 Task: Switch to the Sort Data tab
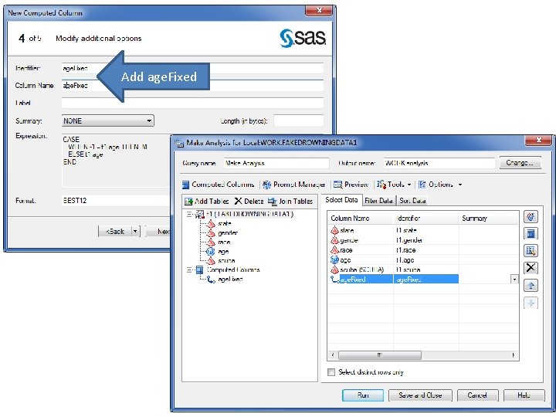pyautogui.click(x=412, y=201)
